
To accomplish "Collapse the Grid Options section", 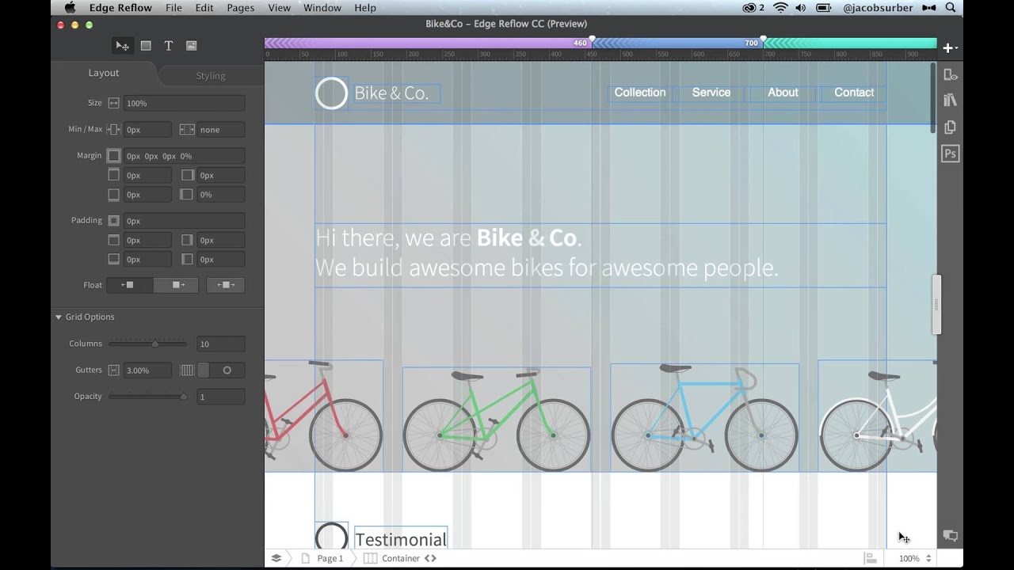I will pyautogui.click(x=59, y=317).
